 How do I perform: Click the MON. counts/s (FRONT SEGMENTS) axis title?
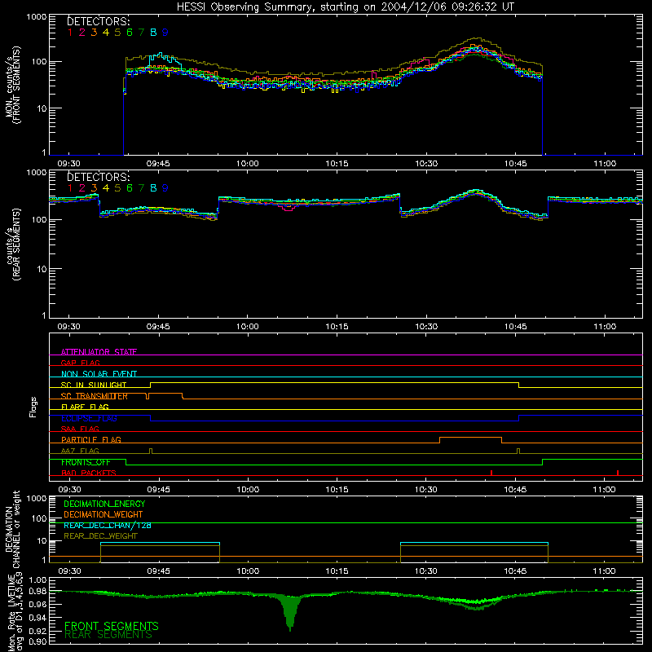point(12,85)
